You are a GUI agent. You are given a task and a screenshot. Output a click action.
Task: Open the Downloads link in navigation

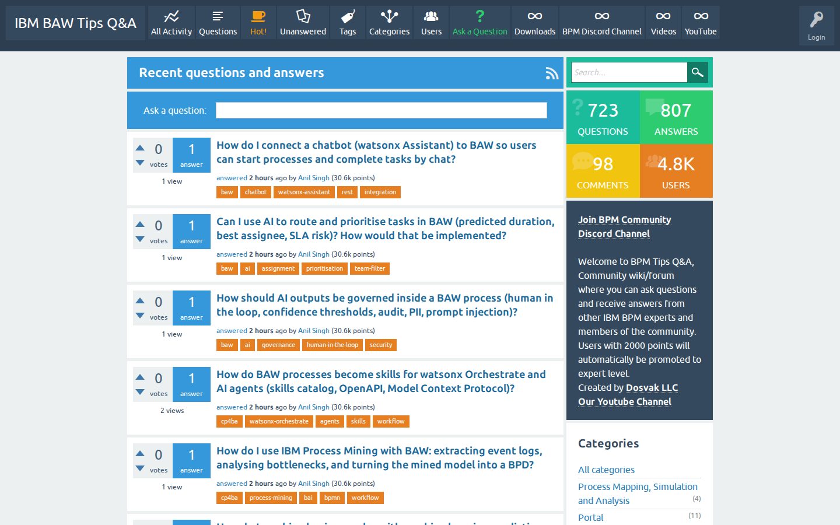point(535,23)
